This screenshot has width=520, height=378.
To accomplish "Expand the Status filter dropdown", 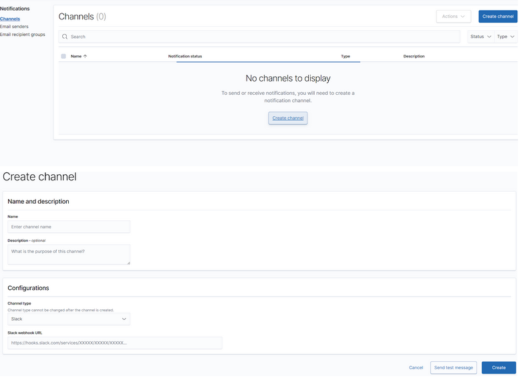I will (x=480, y=37).
